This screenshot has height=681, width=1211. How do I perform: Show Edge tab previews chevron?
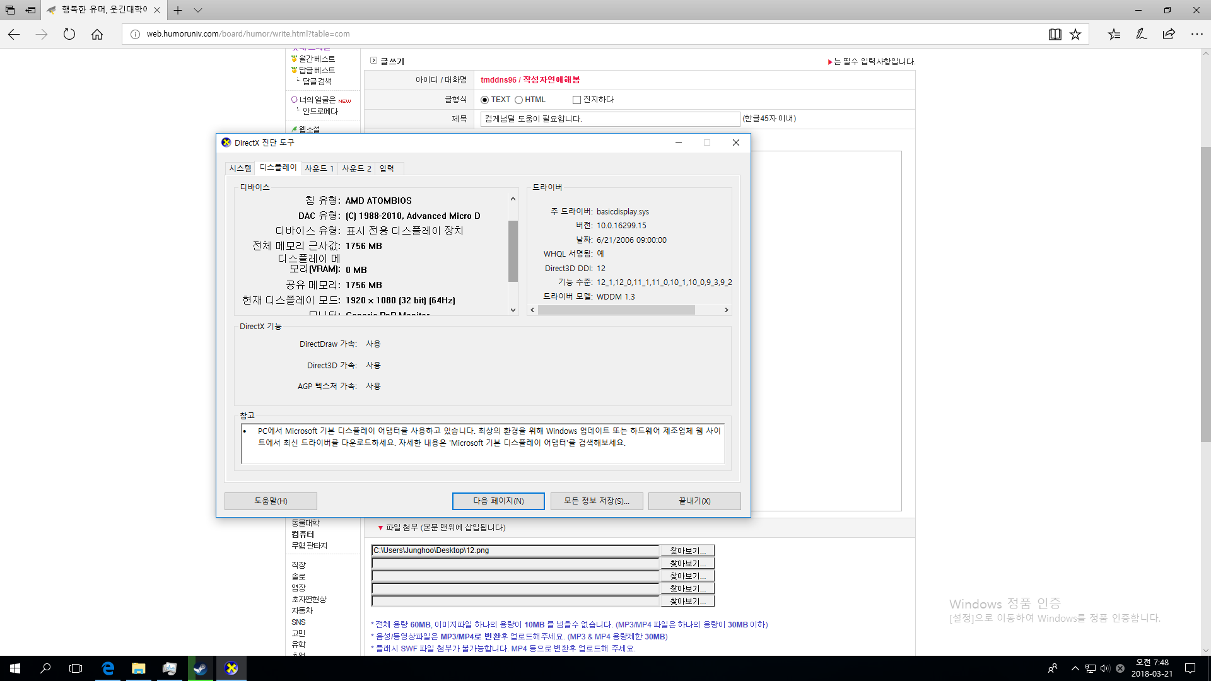[x=198, y=10]
